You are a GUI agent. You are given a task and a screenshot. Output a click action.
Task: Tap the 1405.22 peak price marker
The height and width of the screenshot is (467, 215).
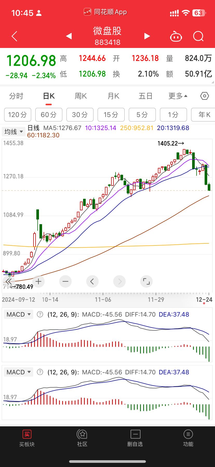[171, 143]
